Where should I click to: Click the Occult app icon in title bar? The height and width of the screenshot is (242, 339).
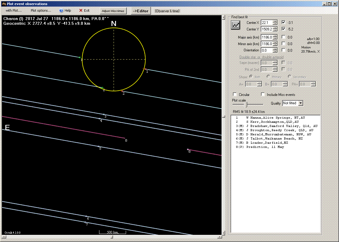click(x=4, y=4)
